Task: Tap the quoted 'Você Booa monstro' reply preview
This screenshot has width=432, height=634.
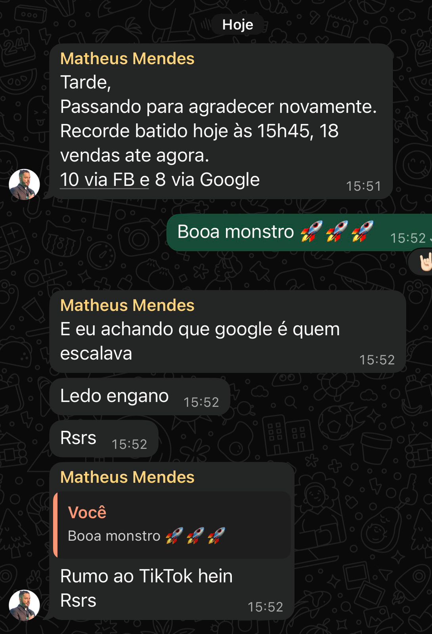Action: (x=172, y=525)
